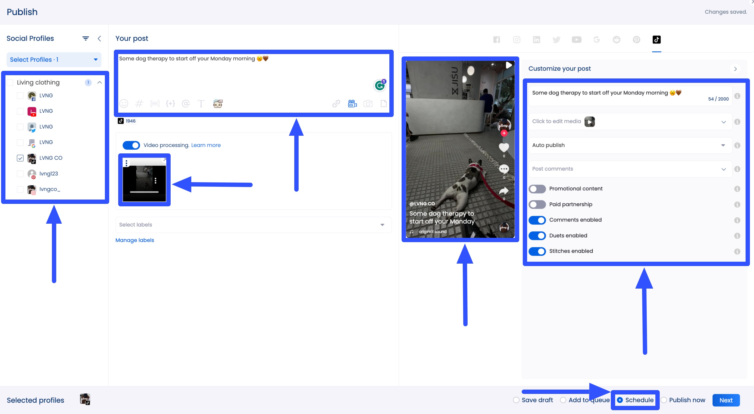754x414 pixels.
Task: Open the Select Profiles dropdown
Action: click(54, 60)
